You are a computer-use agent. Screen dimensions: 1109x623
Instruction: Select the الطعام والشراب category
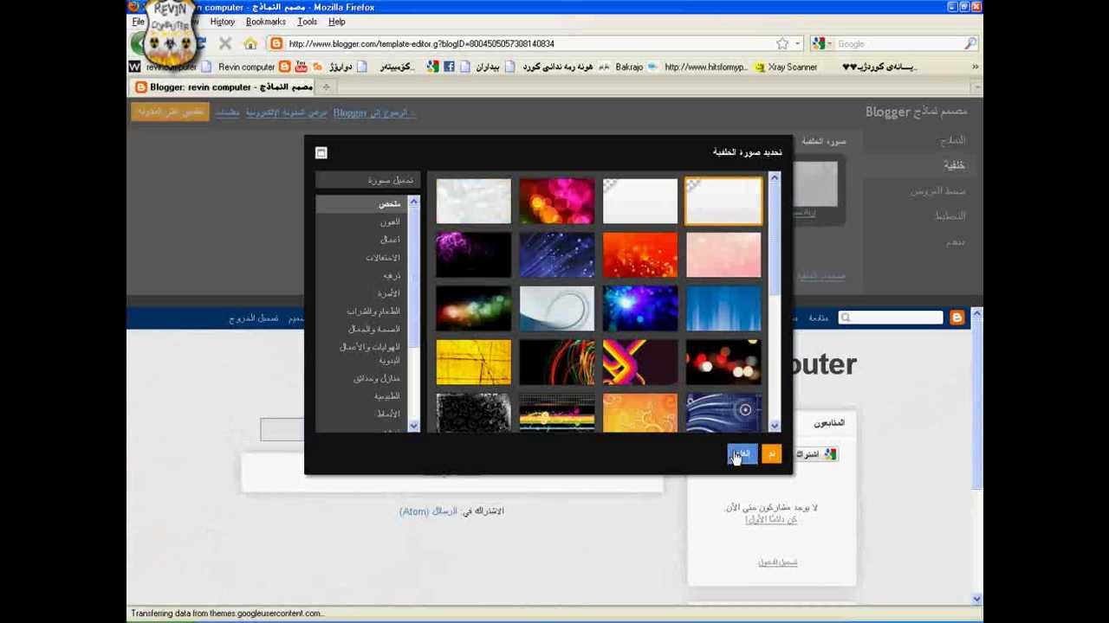point(373,311)
